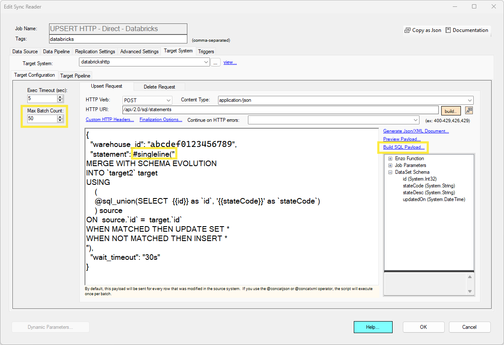Expand the Job Parameters tree node
Viewport: 504px width, 345px height.
(x=390, y=165)
